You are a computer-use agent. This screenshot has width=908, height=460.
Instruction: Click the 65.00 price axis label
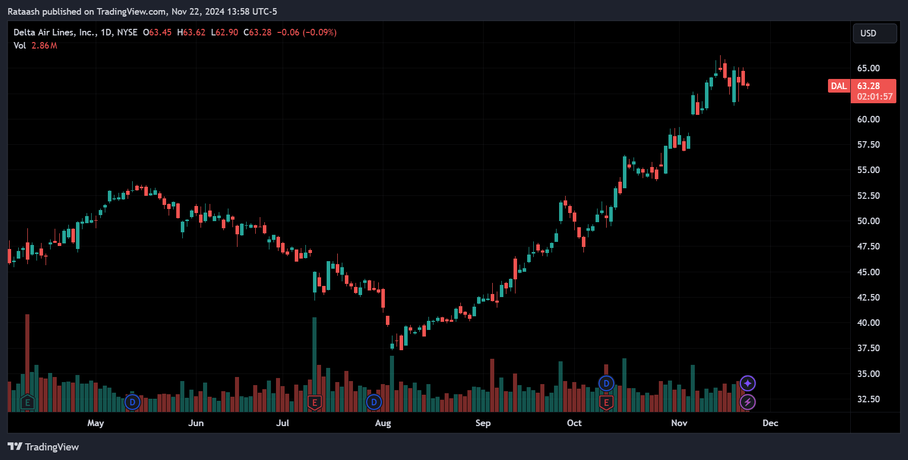click(868, 68)
